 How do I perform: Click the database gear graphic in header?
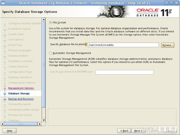point(117,12)
